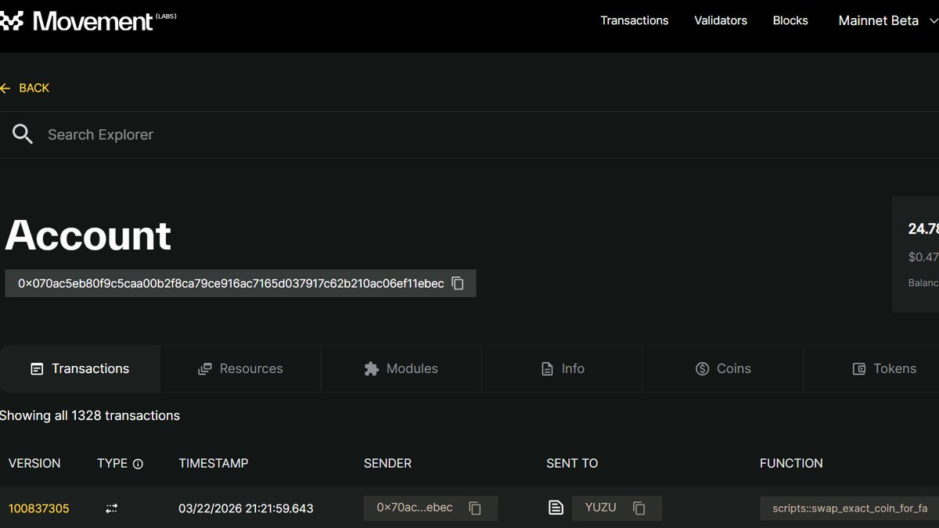The image size is (939, 528).
Task: Open transaction version 100837305
Action: (38, 508)
